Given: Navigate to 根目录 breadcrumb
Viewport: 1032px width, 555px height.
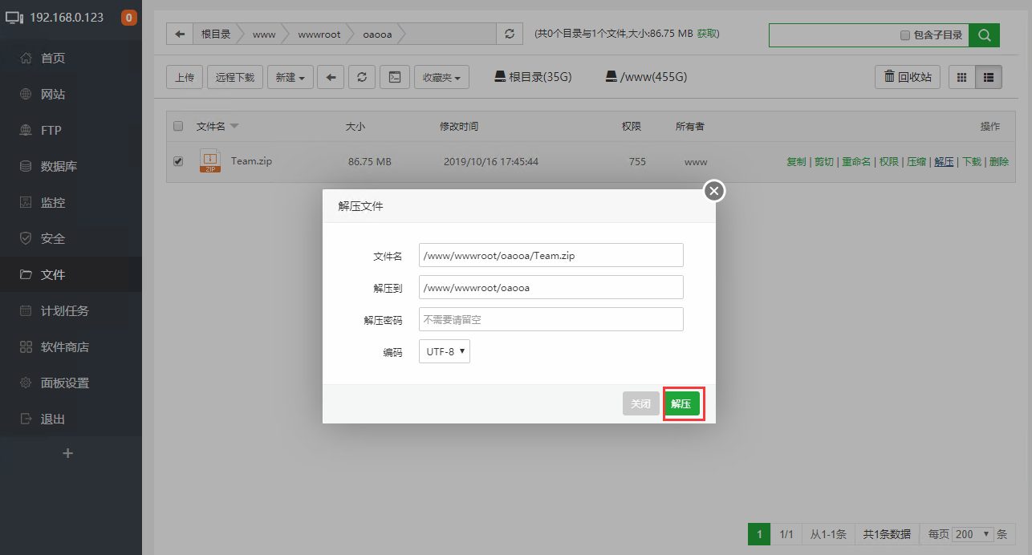Looking at the screenshot, I should pos(216,34).
